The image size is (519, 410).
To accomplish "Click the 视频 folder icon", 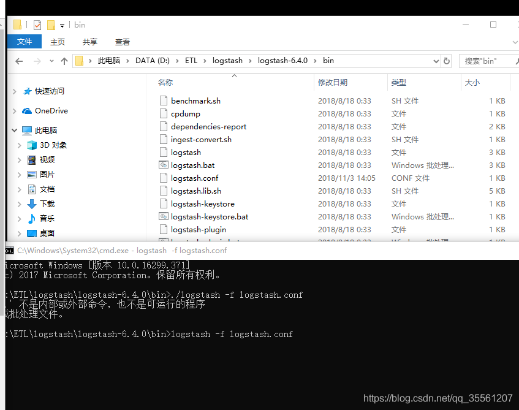I will (32, 160).
